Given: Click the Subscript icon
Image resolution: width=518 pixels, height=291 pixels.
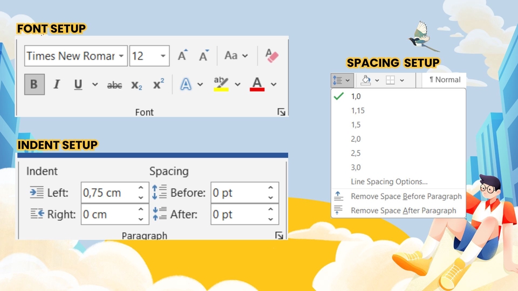Looking at the screenshot, I should click(x=137, y=85).
